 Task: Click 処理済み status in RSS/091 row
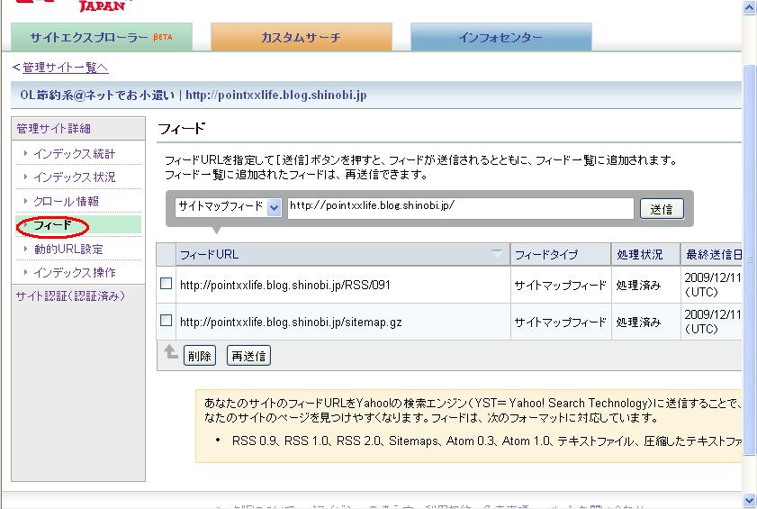[638, 286]
